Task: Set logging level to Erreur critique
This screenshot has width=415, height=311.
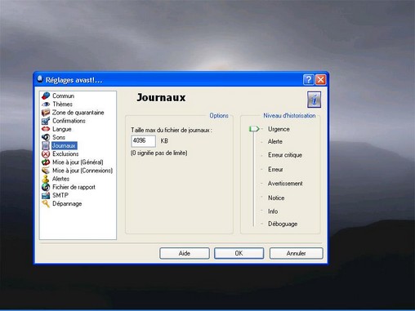Action: (285, 155)
